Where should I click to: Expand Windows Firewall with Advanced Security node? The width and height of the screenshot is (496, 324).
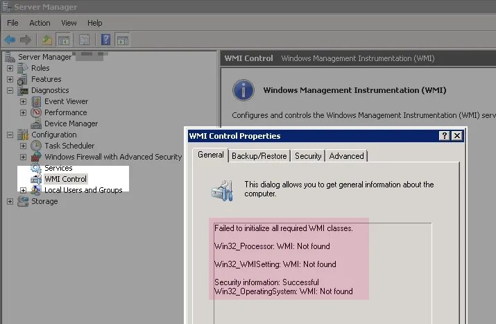(x=23, y=157)
